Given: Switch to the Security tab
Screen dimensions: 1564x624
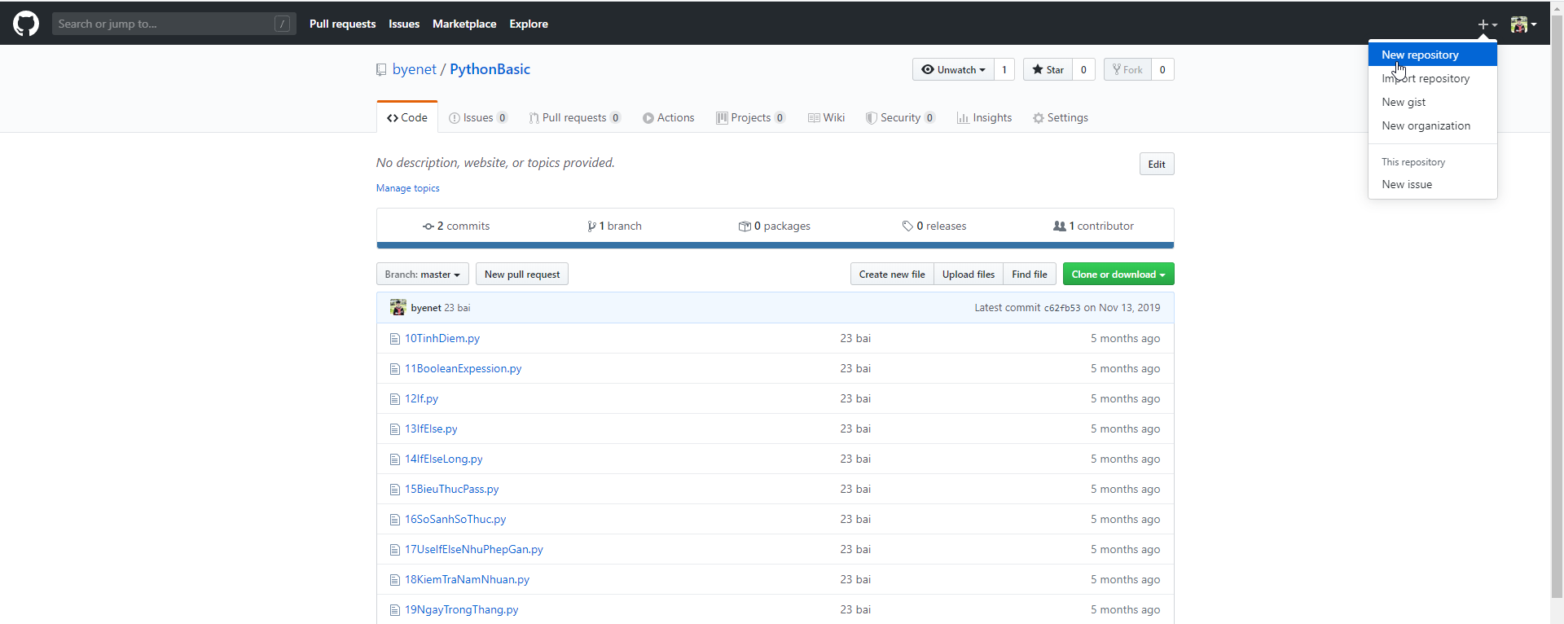Looking at the screenshot, I should [900, 117].
